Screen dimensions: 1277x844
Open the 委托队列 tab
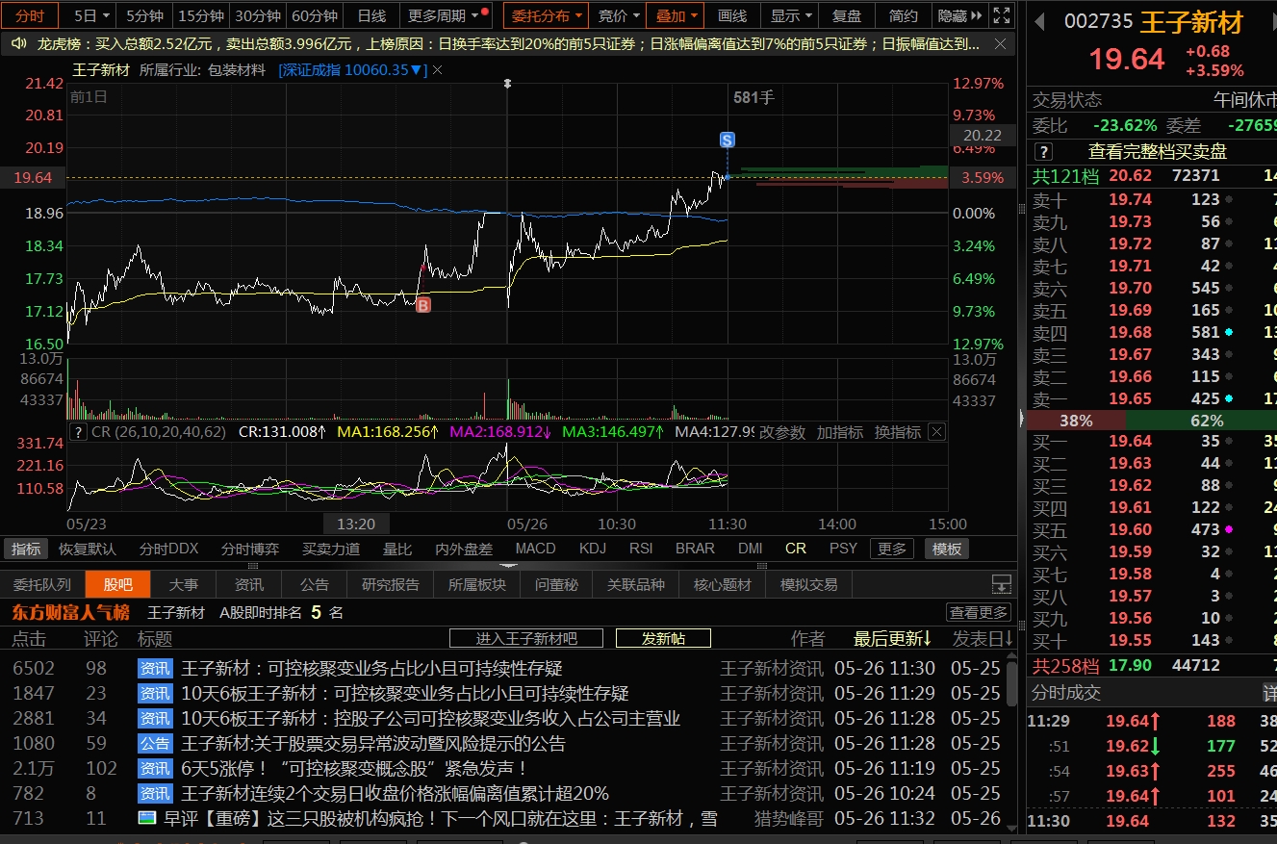point(40,584)
